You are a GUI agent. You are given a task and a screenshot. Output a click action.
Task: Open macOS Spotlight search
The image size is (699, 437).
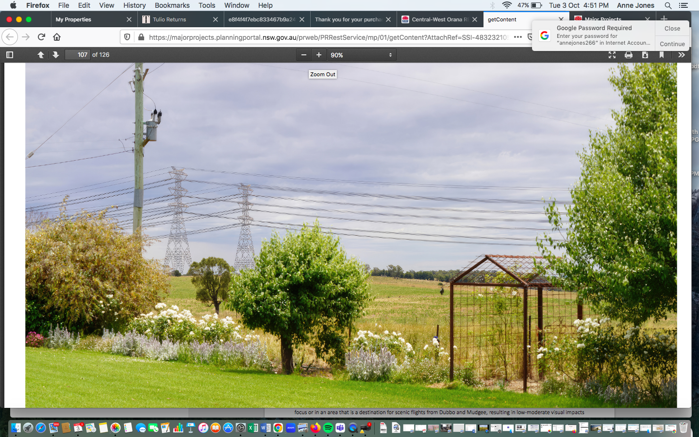[x=668, y=5]
